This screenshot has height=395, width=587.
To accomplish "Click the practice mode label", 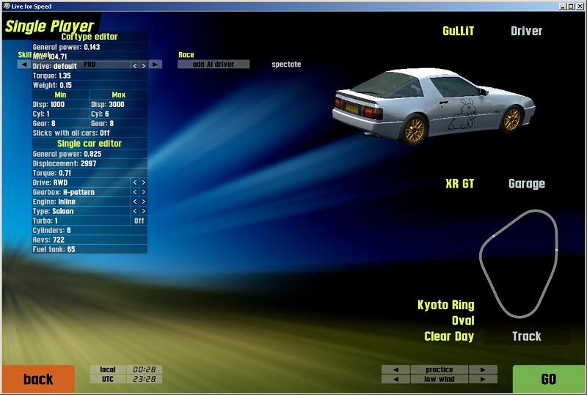I will 439,369.
